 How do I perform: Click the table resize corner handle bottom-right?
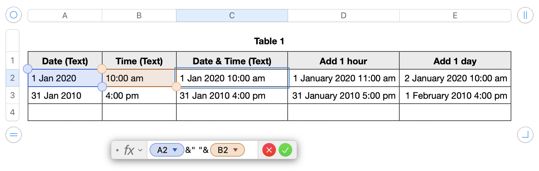[525, 135]
